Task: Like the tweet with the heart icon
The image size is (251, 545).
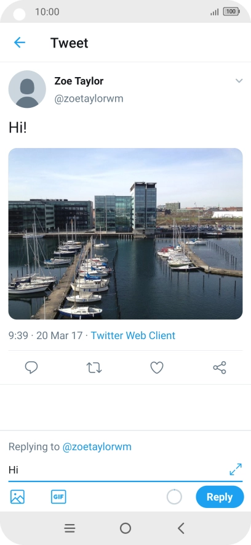Action: [x=157, y=367]
